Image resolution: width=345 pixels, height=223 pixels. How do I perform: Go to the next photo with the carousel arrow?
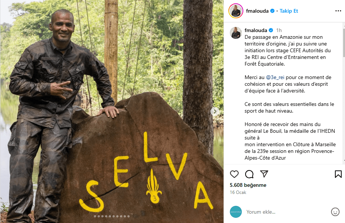click(x=215, y=111)
